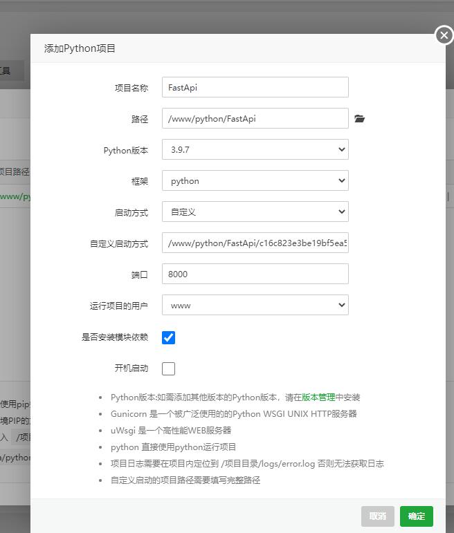The image size is (454, 533).
Task: Click the 开机启动 label text
Action: (131, 368)
